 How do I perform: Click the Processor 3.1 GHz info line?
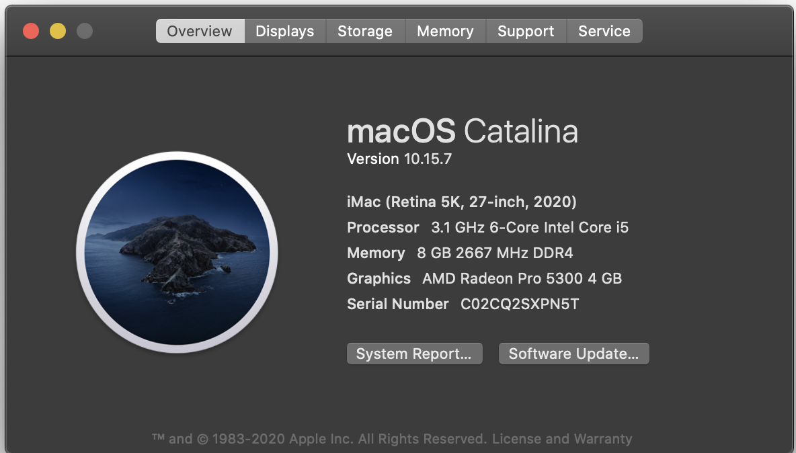click(x=487, y=227)
